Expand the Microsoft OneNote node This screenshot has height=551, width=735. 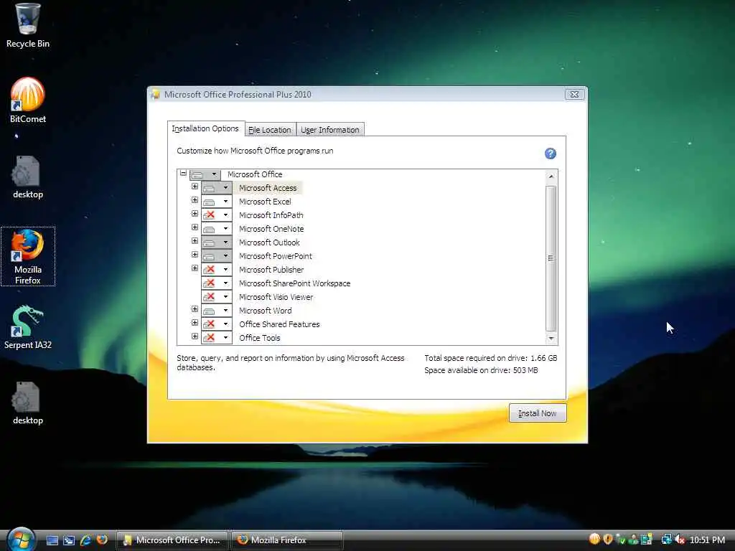coord(195,227)
